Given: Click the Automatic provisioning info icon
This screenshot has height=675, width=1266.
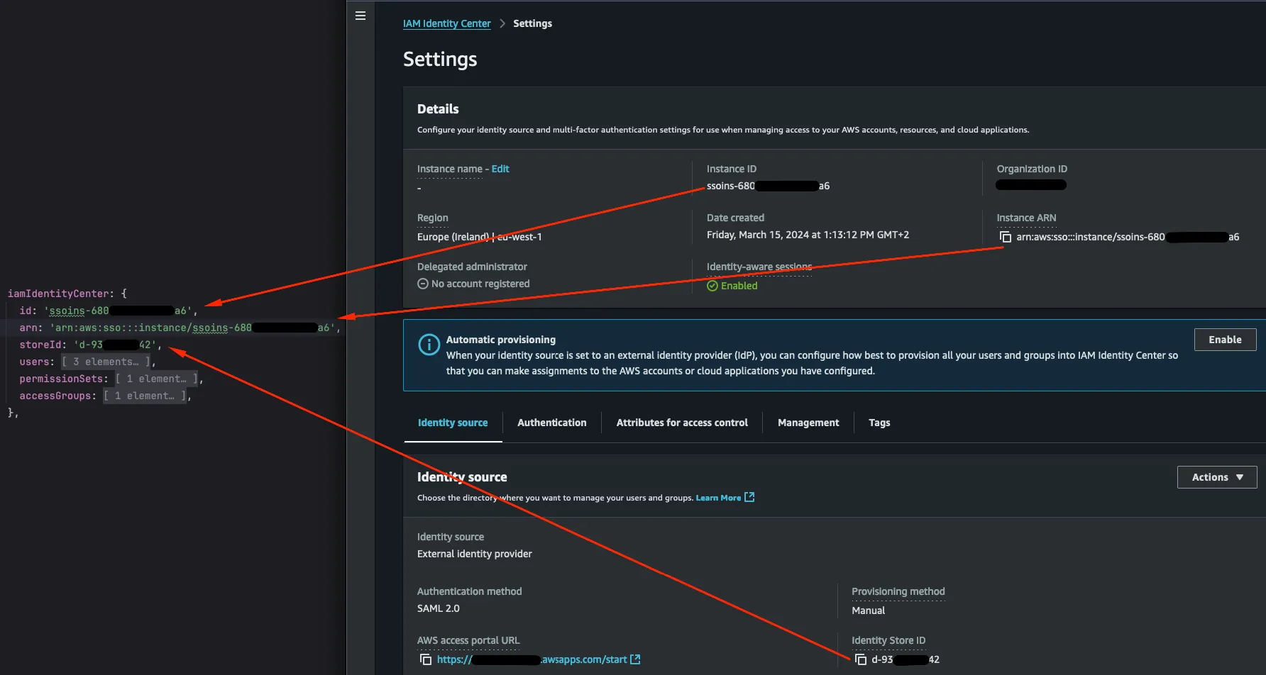Looking at the screenshot, I should (429, 344).
